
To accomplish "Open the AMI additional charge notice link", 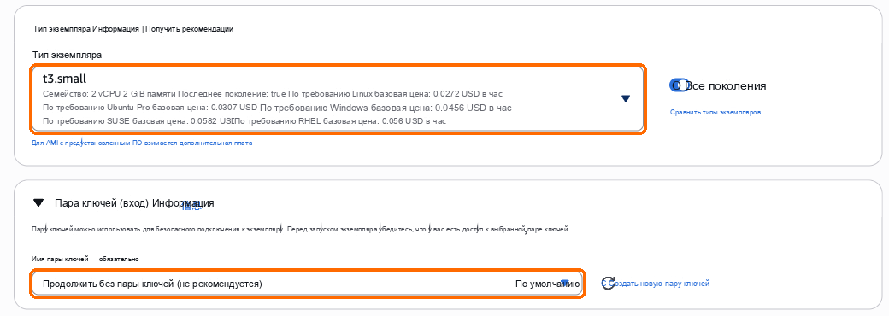I will 142,143.
